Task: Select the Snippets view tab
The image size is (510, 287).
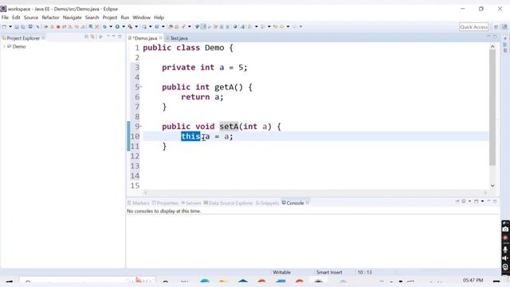Action: coord(268,203)
